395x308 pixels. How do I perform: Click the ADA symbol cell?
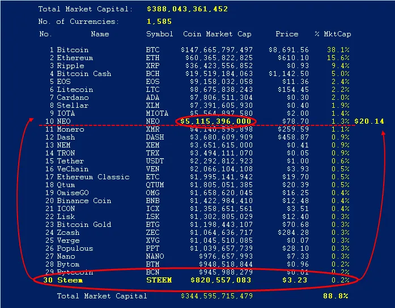[x=152, y=98]
